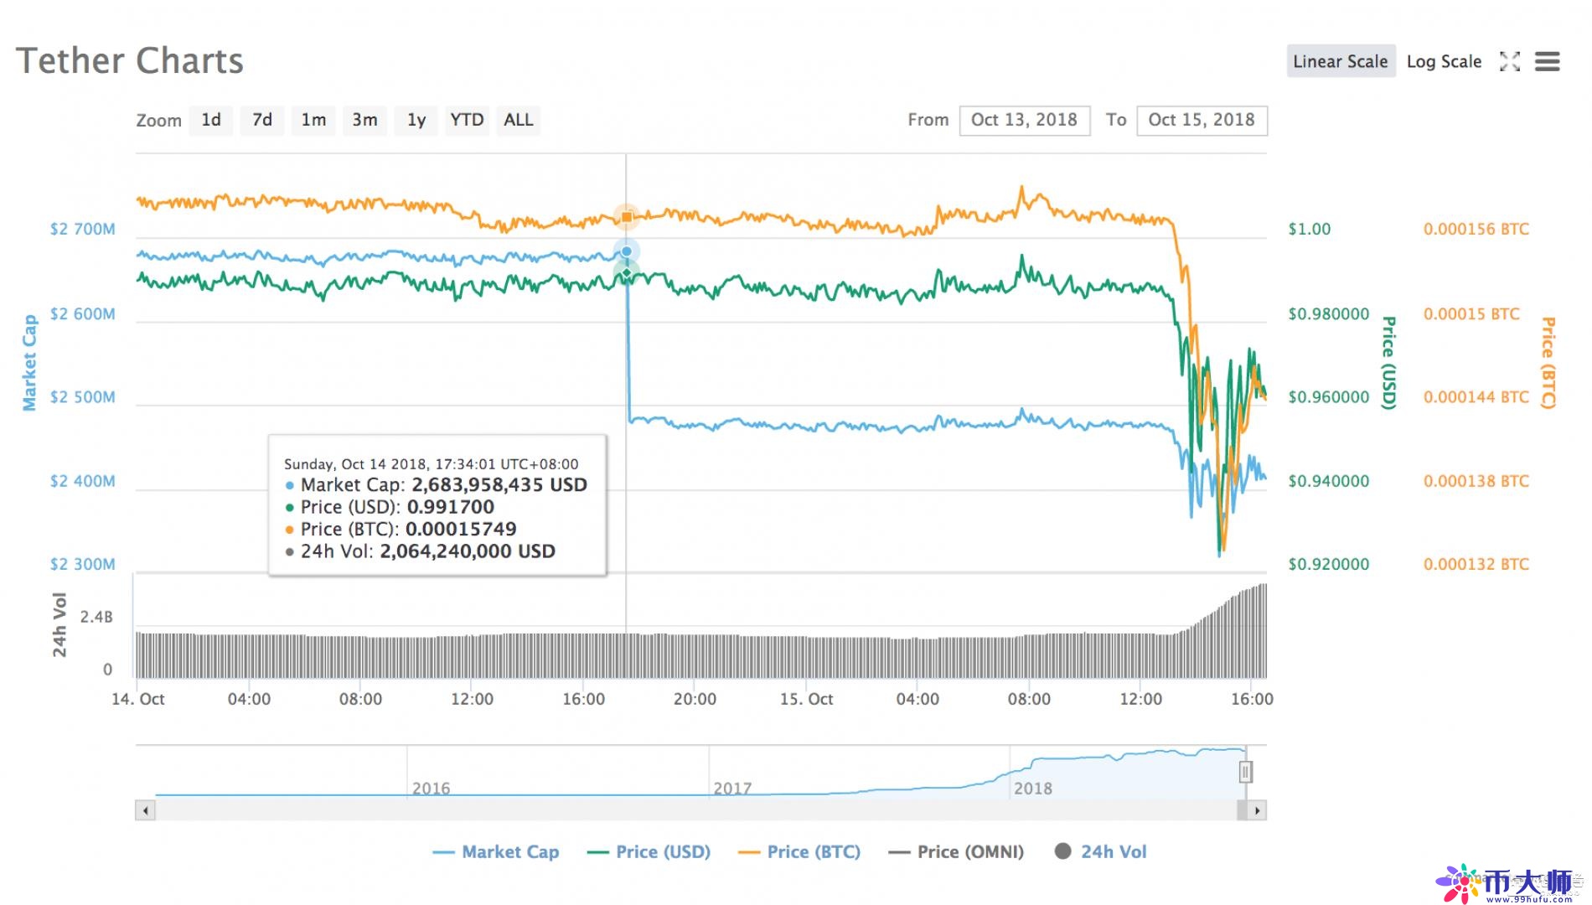The height and width of the screenshot is (905, 1592).
Task: Switch to Log Scale
Action: point(1444,61)
